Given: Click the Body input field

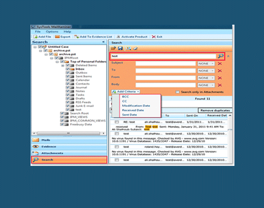Looking at the screenshot, I should pos(166,85).
